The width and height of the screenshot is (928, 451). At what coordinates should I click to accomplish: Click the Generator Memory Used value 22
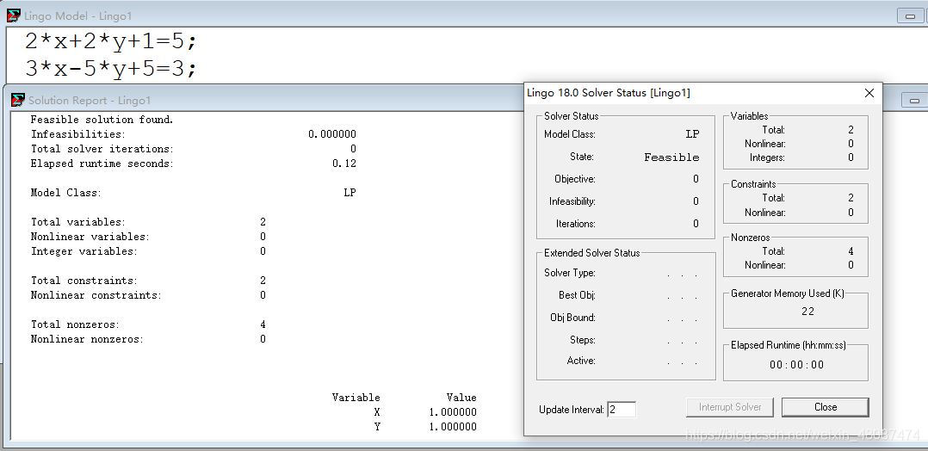point(807,312)
